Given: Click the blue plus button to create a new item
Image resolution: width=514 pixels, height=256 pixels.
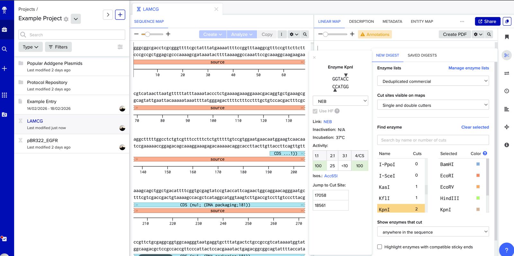Looking at the screenshot, I should (x=120, y=15).
